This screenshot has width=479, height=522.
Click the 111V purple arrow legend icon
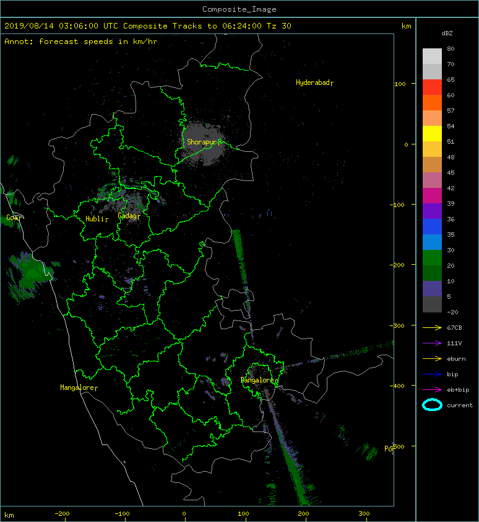(x=432, y=343)
